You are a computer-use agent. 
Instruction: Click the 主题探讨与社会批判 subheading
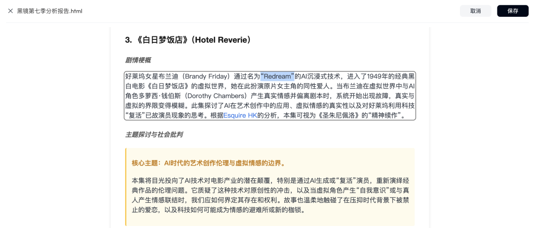(x=154, y=135)
